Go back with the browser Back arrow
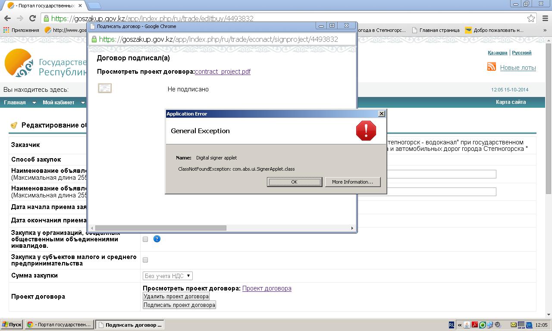 pyautogui.click(x=7, y=19)
